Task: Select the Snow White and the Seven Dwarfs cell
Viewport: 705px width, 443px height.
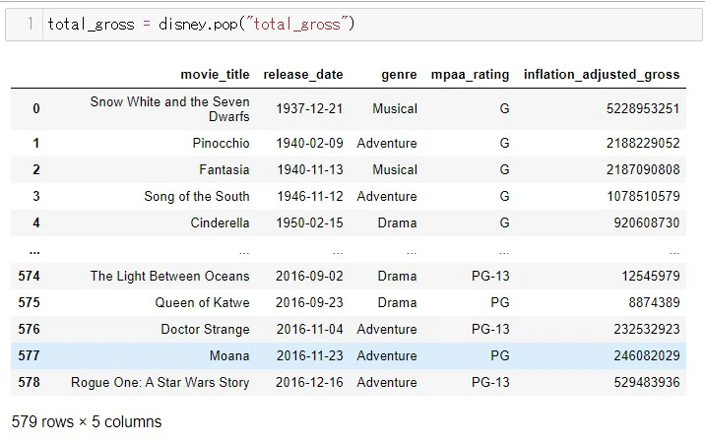Action: click(x=169, y=109)
